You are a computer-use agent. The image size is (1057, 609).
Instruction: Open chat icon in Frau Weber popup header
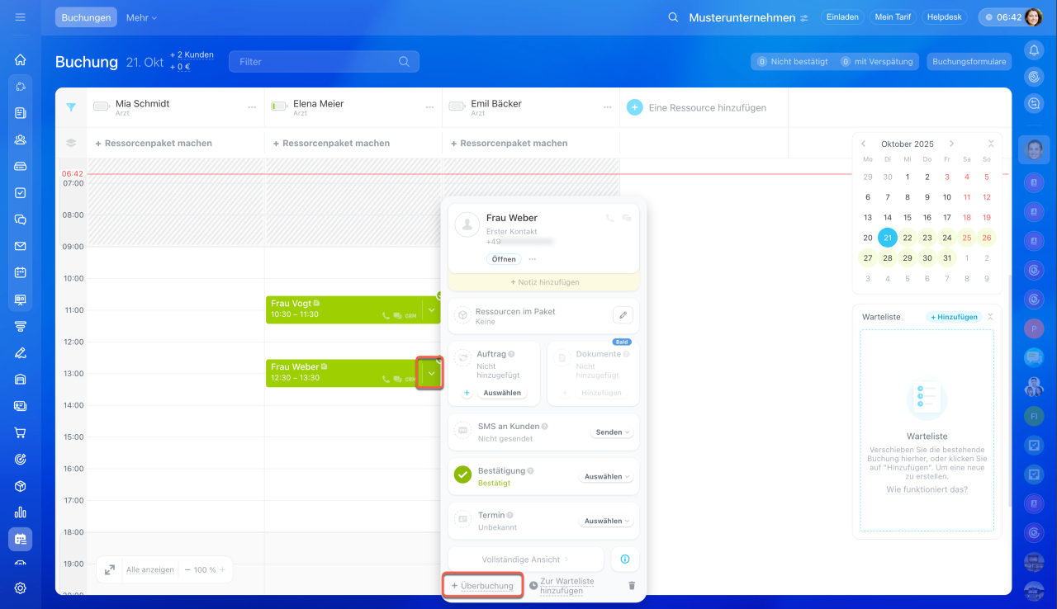point(627,219)
